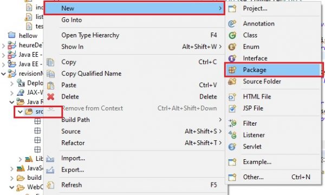The width and height of the screenshot is (325, 195).
Task: Select the Enum icon
Action: pos(232,47)
